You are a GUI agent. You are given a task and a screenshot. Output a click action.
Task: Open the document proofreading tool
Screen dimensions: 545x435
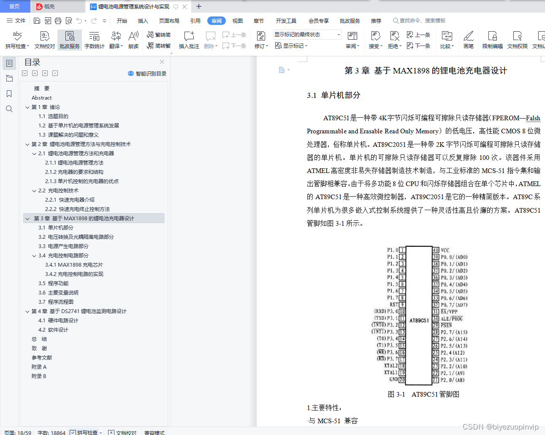coord(45,40)
